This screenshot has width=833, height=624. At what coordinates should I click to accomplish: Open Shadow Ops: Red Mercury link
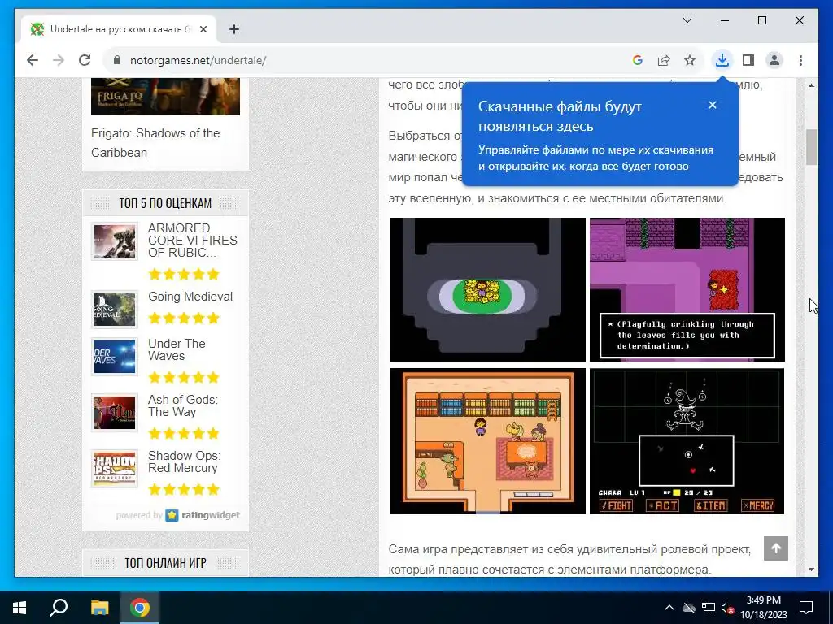click(x=184, y=461)
